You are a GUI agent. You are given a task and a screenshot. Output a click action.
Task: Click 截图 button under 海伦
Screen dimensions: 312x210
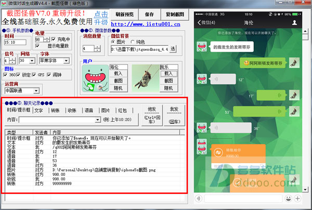coord(118,81)
